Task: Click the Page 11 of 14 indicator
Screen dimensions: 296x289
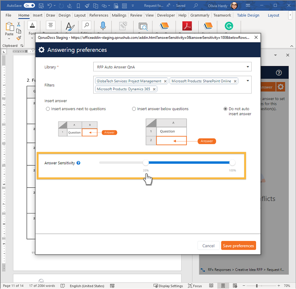Action: click(x=13, y=286)
